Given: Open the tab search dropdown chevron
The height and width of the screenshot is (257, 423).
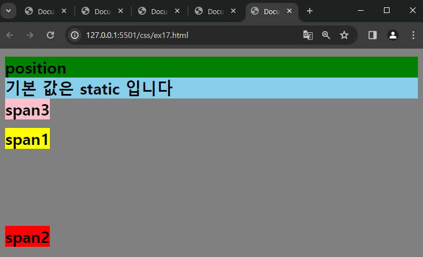Looking at the screenshot, I should click(8, 11).
